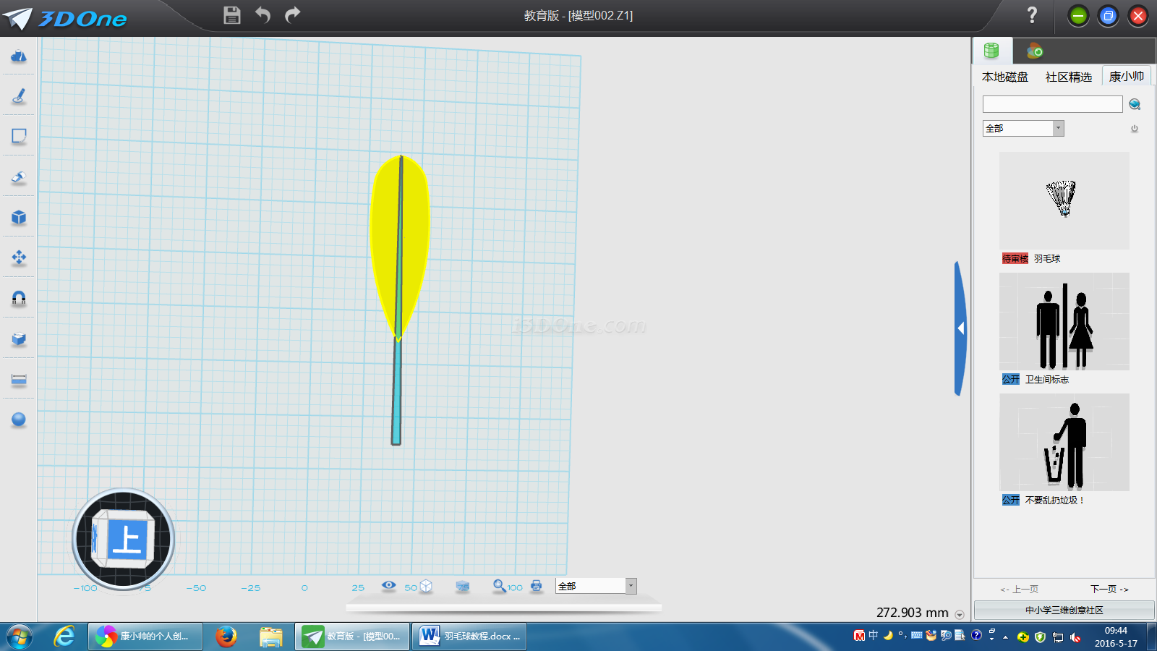
Task: Go to next page via 下一页 link
Action: click(x=1109, y=590)
